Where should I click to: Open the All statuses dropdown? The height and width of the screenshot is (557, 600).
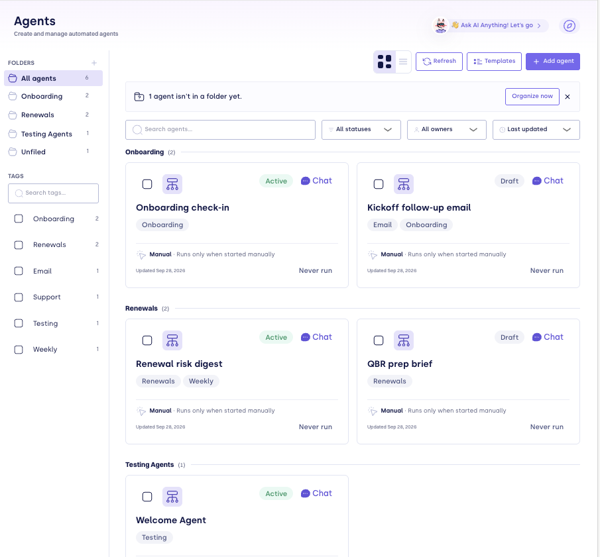coord(361,130)
